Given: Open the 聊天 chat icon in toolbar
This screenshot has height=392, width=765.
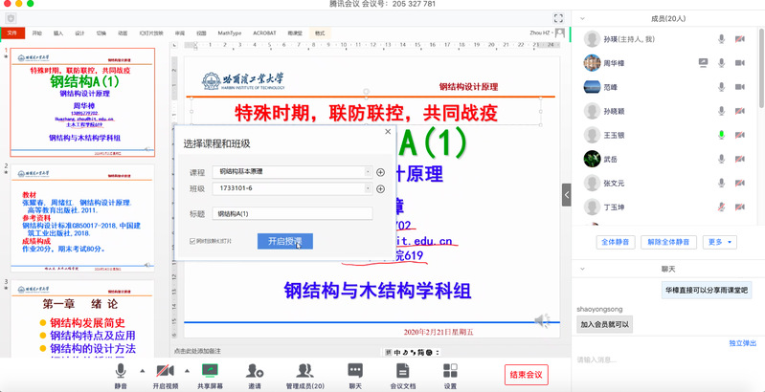Looking at the screenshot, I should coord(355,371).
